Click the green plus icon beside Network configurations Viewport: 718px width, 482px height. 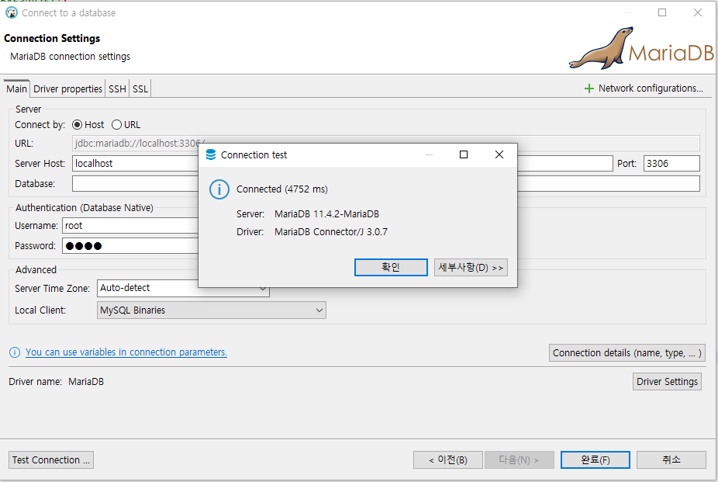589,88
